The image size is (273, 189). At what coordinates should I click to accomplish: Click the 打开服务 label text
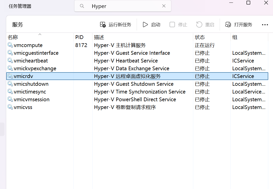243,25
